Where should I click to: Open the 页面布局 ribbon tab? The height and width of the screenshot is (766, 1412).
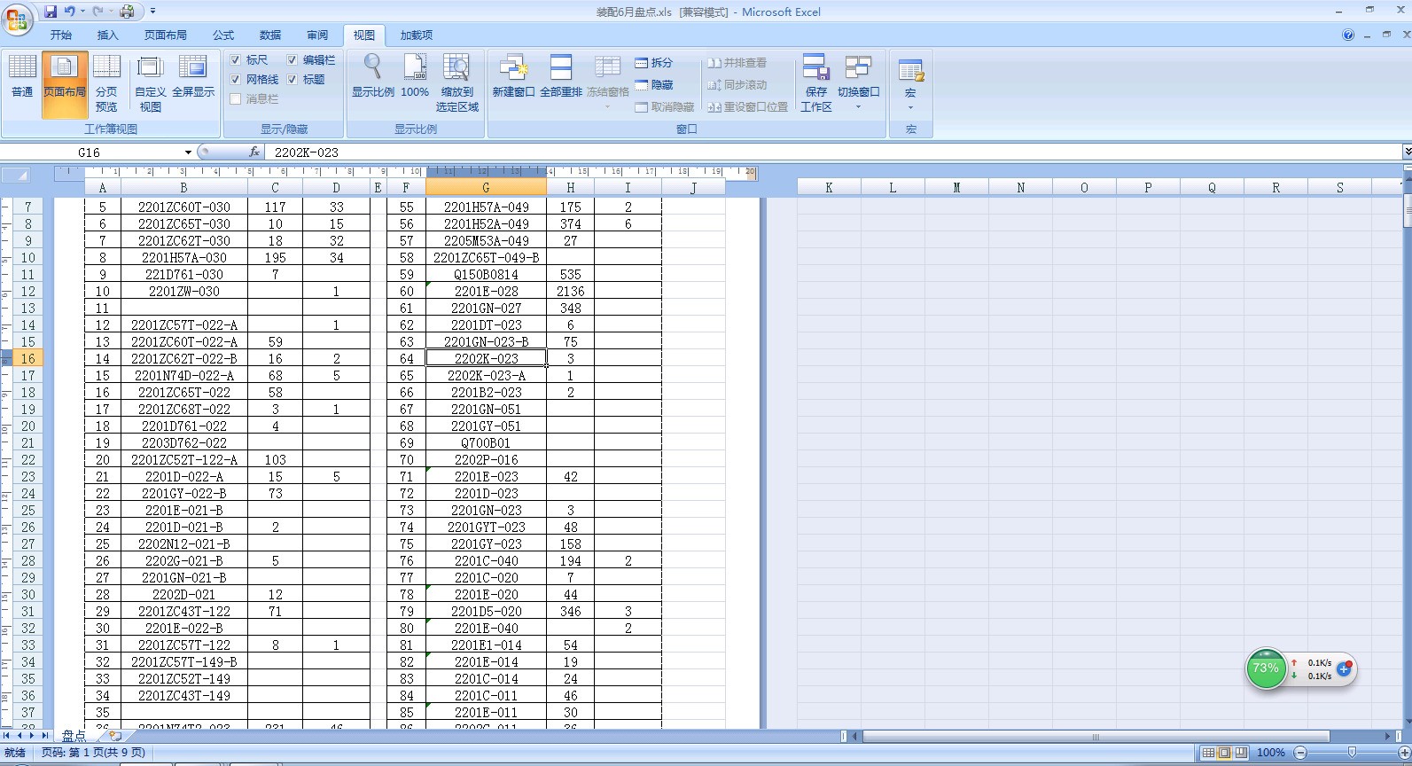click(166, 35)
